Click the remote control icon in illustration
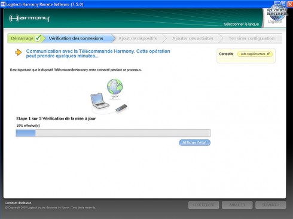 121,108
